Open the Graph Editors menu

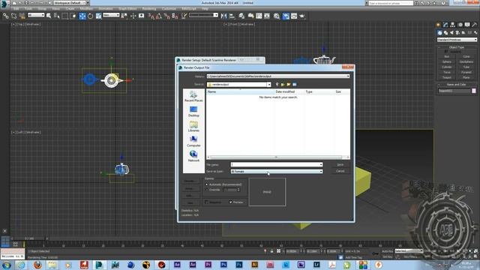(x=127, y=9)
